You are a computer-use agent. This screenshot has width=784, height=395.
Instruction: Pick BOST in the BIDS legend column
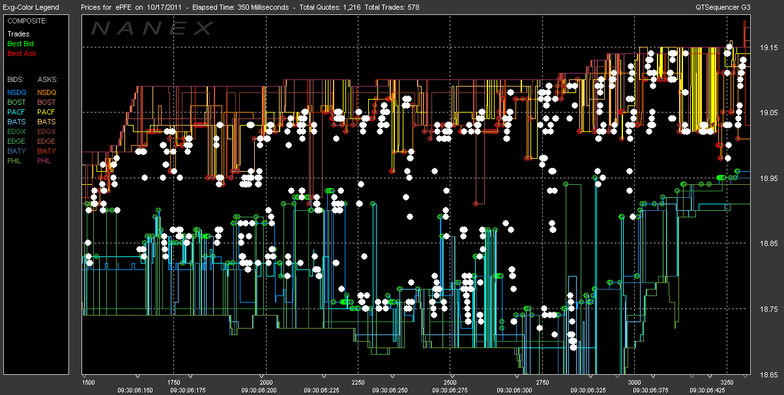click(16, 102)
